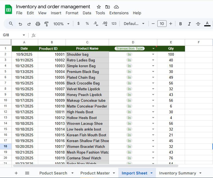Activate the paint format tool

coord(46,24)
